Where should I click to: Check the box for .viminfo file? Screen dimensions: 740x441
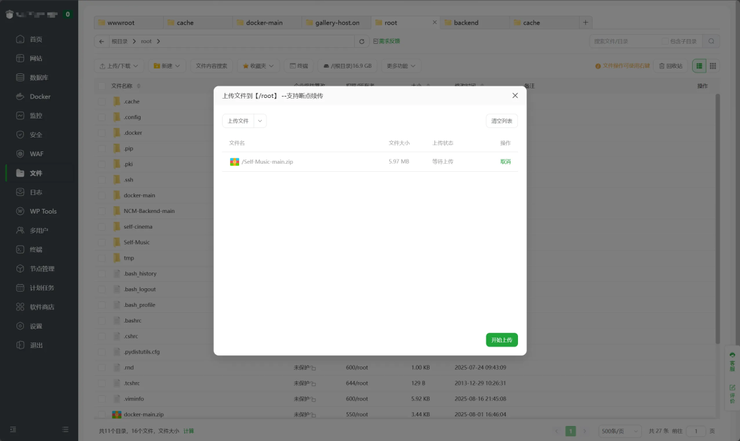point(101,399)
